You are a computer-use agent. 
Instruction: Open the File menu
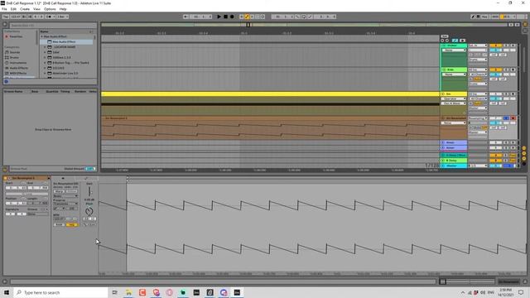tap(4, 9)
